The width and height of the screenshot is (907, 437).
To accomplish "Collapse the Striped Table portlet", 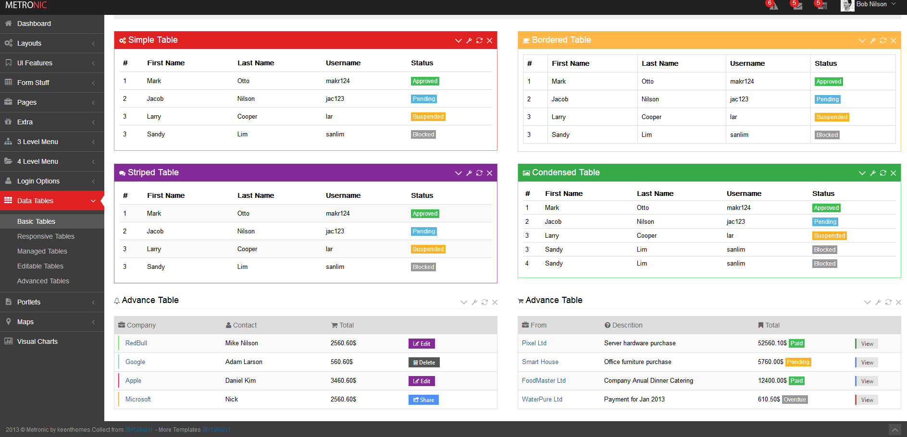I will tap(459, 173).
